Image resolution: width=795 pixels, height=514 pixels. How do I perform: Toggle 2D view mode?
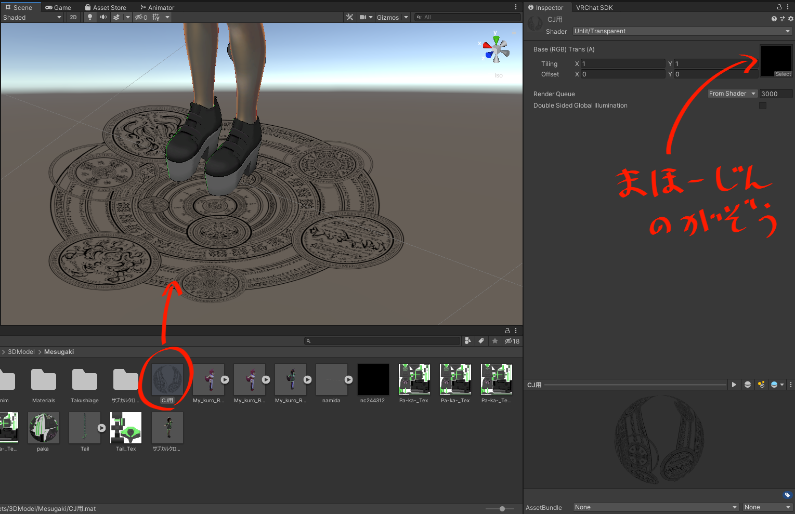coord(73,17)
